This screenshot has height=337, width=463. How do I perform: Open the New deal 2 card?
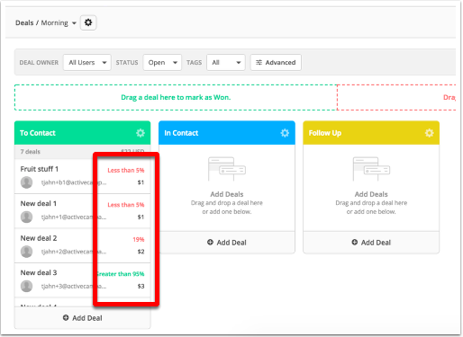click(39, 238)
